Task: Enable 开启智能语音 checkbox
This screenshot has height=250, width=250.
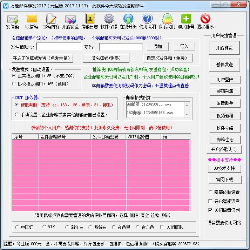Action: click(x=210, y=201)
